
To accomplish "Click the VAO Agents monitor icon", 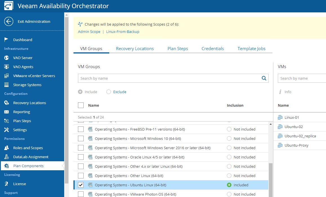I will [6, 67].
